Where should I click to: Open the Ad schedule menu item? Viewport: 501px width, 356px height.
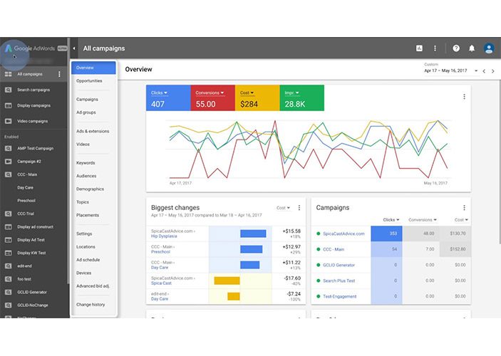point(88,260)
